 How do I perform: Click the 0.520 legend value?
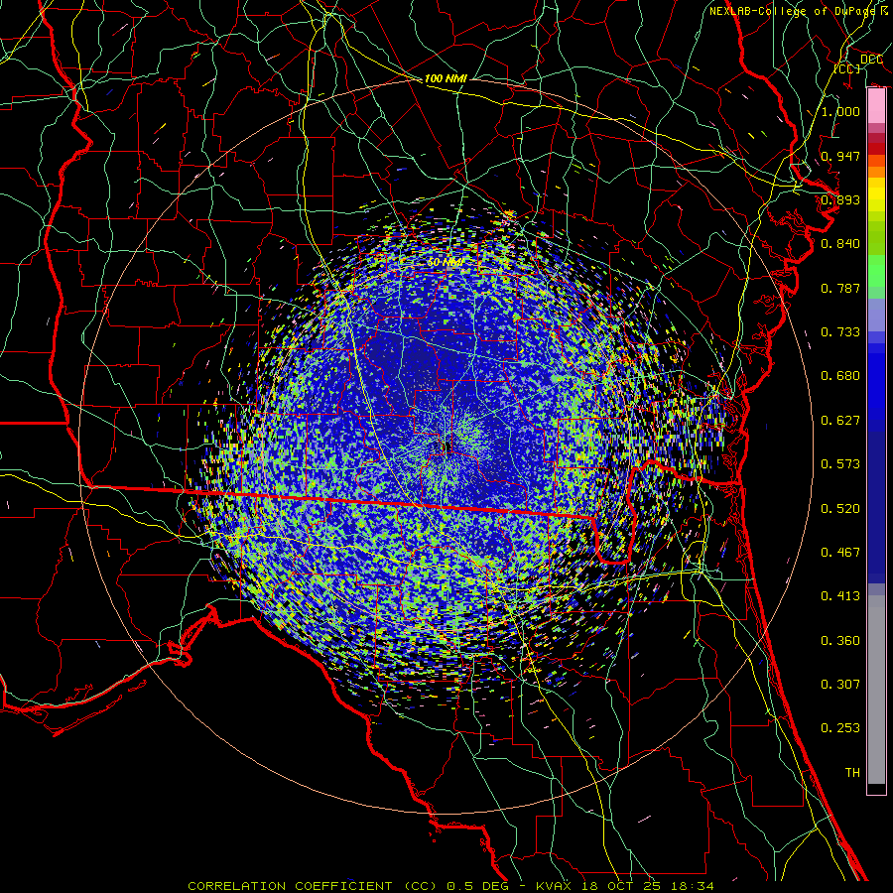pos(840,509)
